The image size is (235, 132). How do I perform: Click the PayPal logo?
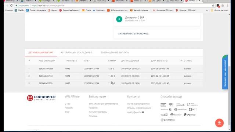pyautogui.click(x=190, y=115)
